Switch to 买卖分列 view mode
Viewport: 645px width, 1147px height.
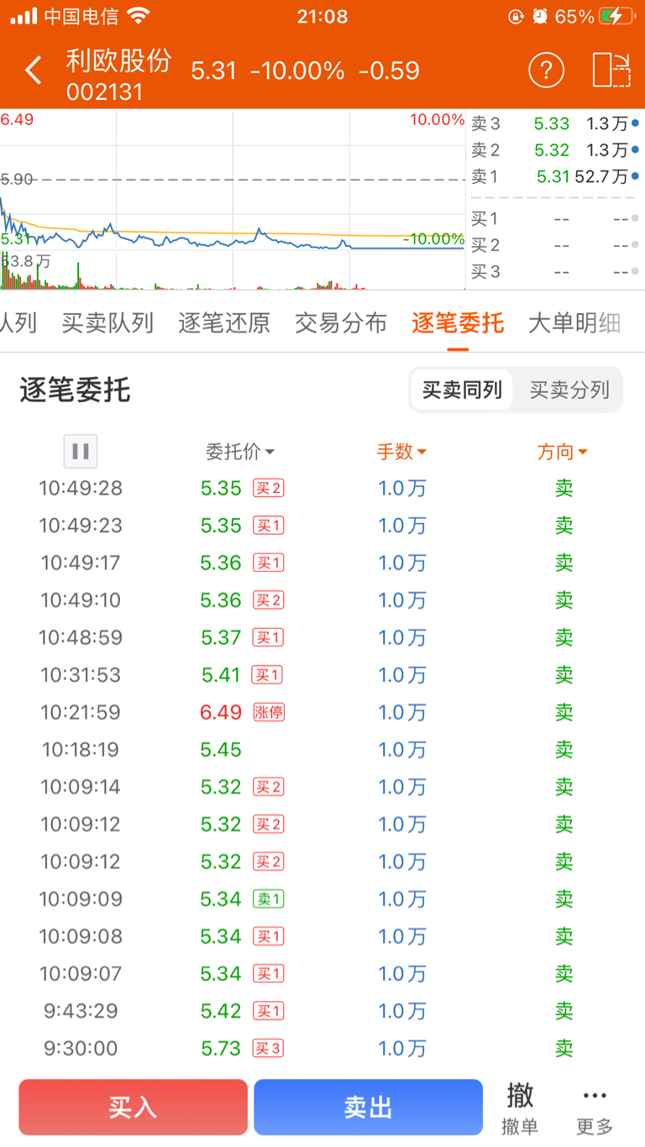[569, 390]
